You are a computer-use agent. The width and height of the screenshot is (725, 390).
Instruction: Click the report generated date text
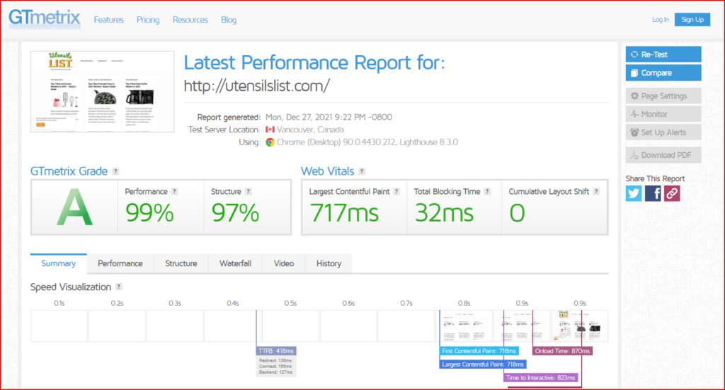pyautogui.click(x=329, y=117)
